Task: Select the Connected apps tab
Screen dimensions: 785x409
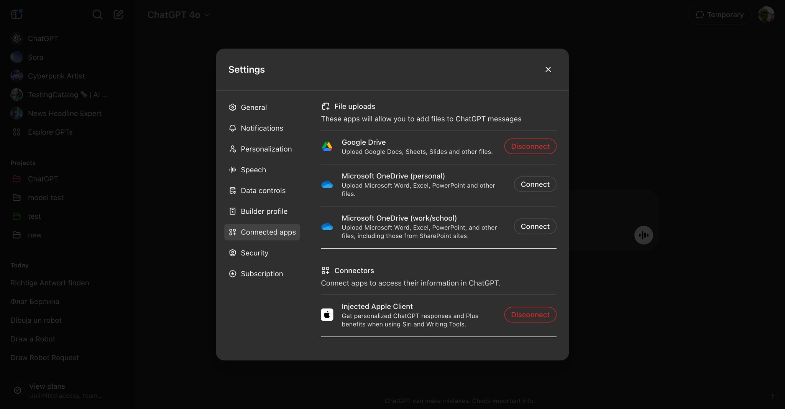Action: (x=262, y=232)
